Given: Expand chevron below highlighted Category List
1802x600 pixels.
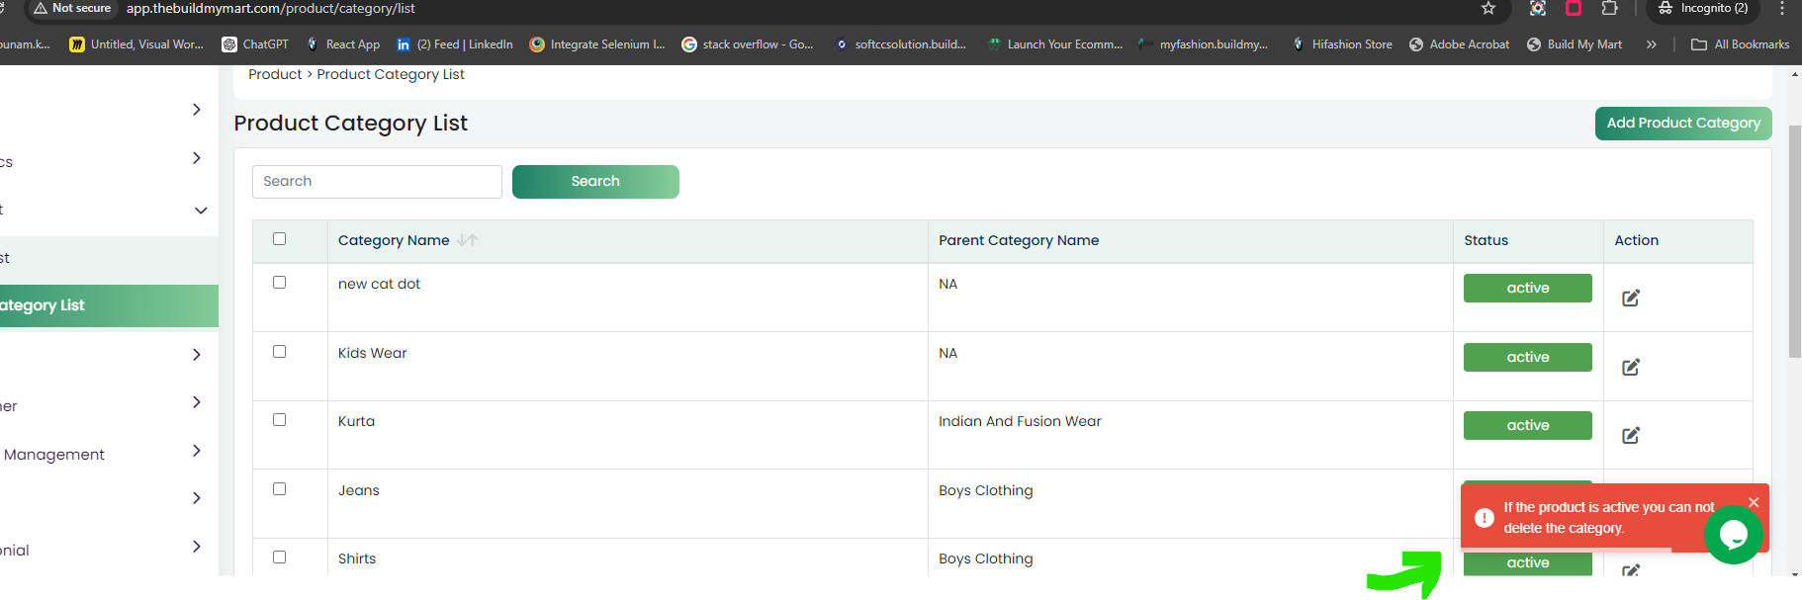Looking at the screenshot, I should [x=197, y=355].
